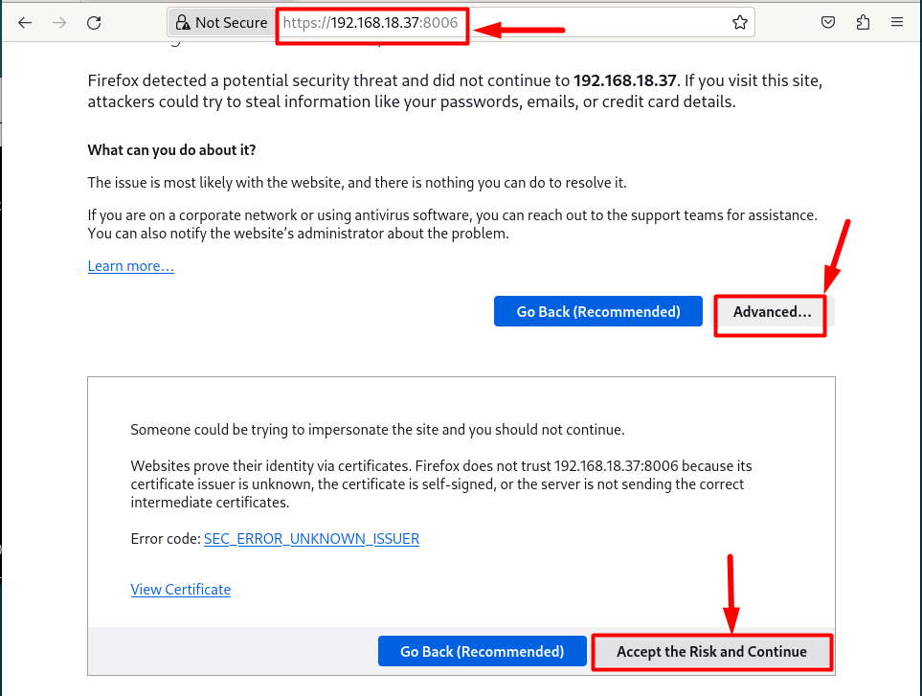The width and height of the screenshot is (922, 696).
Task: Click the Not Secure label text
Action: pyautogui.click(x=231, y=23)
